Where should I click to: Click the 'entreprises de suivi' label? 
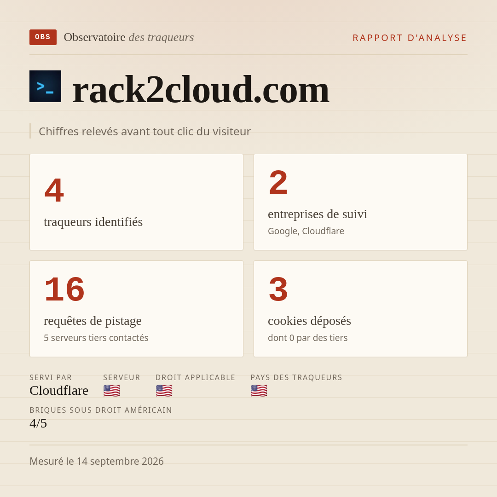pyautogui.click(x=317, y=214)
